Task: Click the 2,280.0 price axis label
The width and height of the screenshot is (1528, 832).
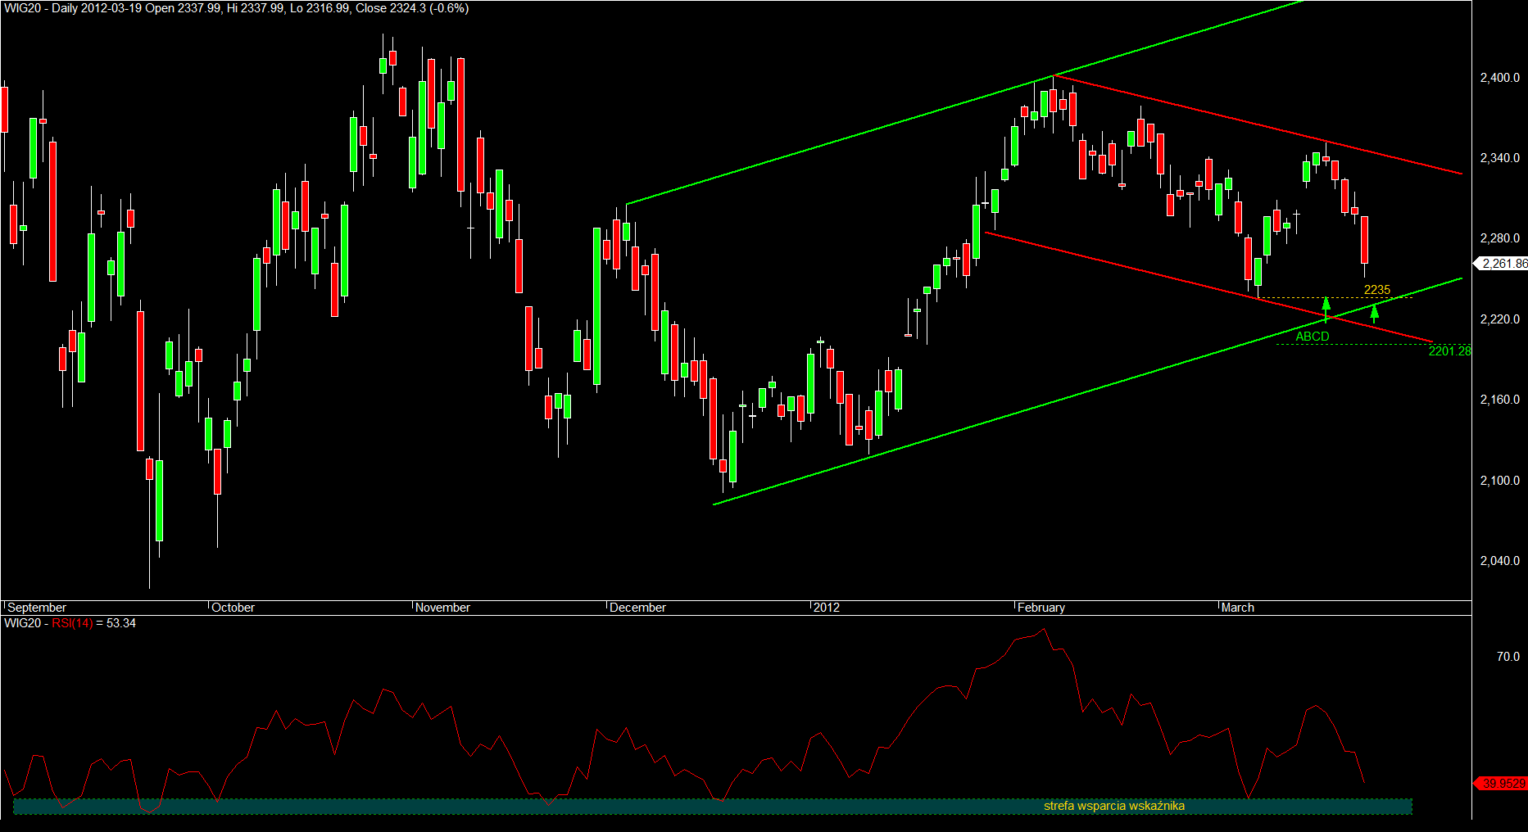Action: [1499, 238]
